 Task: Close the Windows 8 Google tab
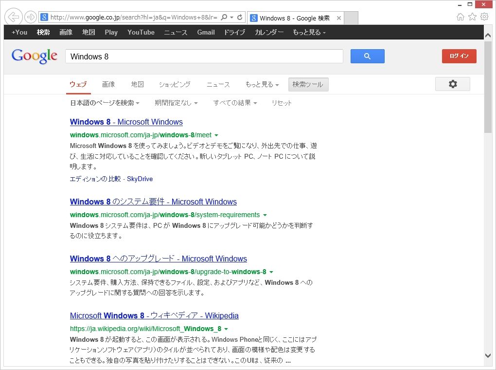[x=339, y=18]
